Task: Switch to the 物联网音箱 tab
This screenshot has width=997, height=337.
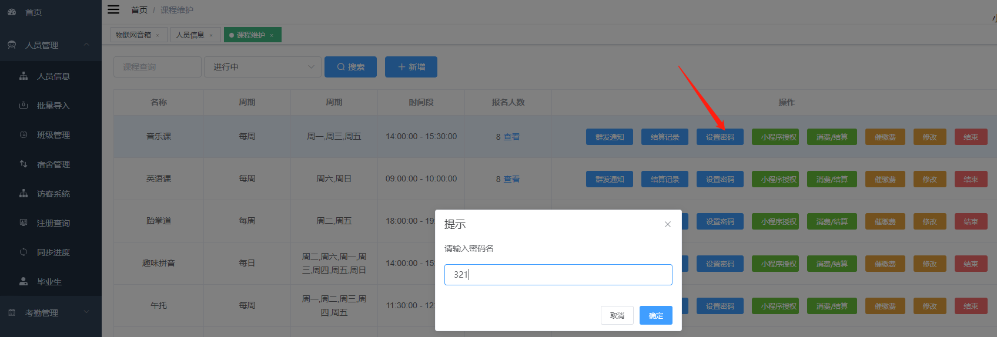Action: (x=139, y=35)
